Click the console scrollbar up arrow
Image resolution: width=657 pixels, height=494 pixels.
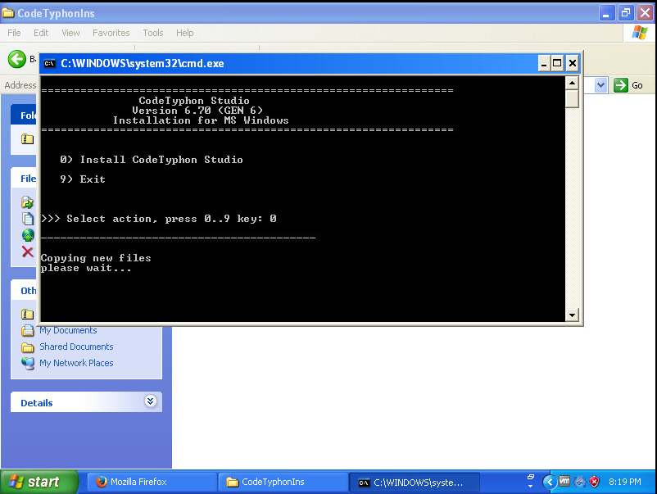pos(572,82)
